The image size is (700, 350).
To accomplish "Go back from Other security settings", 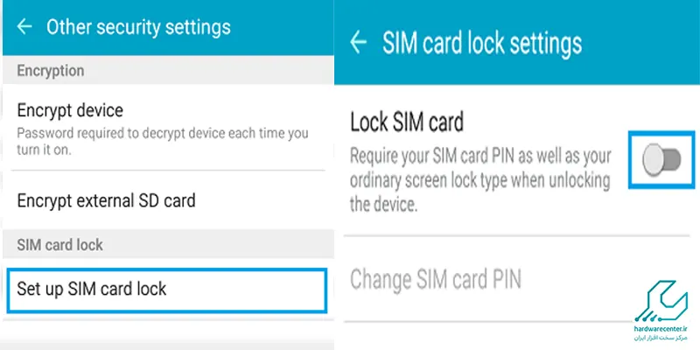I will 24,27.
